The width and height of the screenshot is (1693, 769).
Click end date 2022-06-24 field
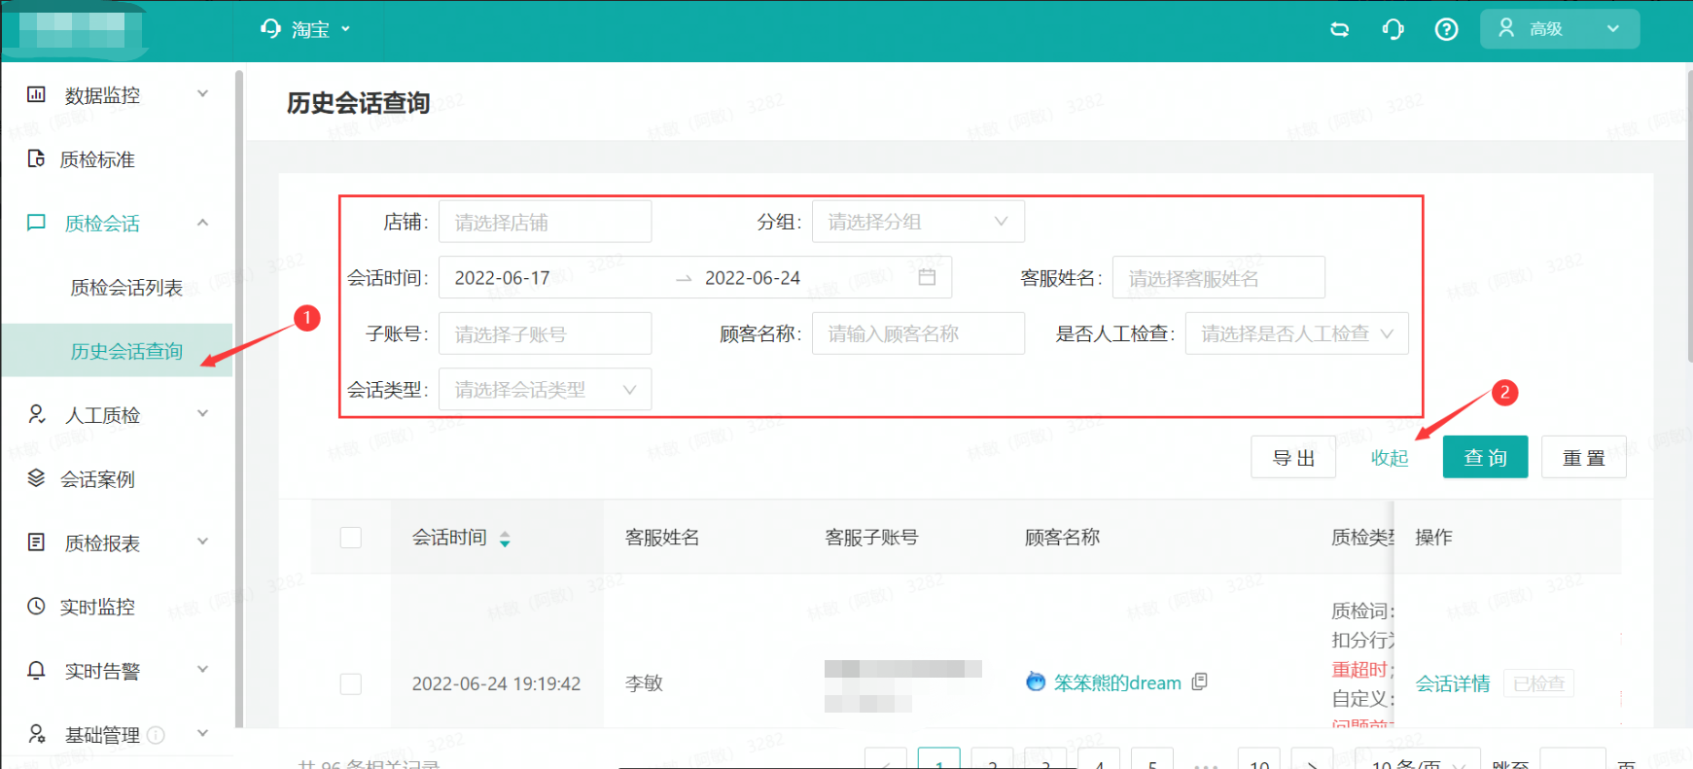pyautogui.click(x=753, y=277)
